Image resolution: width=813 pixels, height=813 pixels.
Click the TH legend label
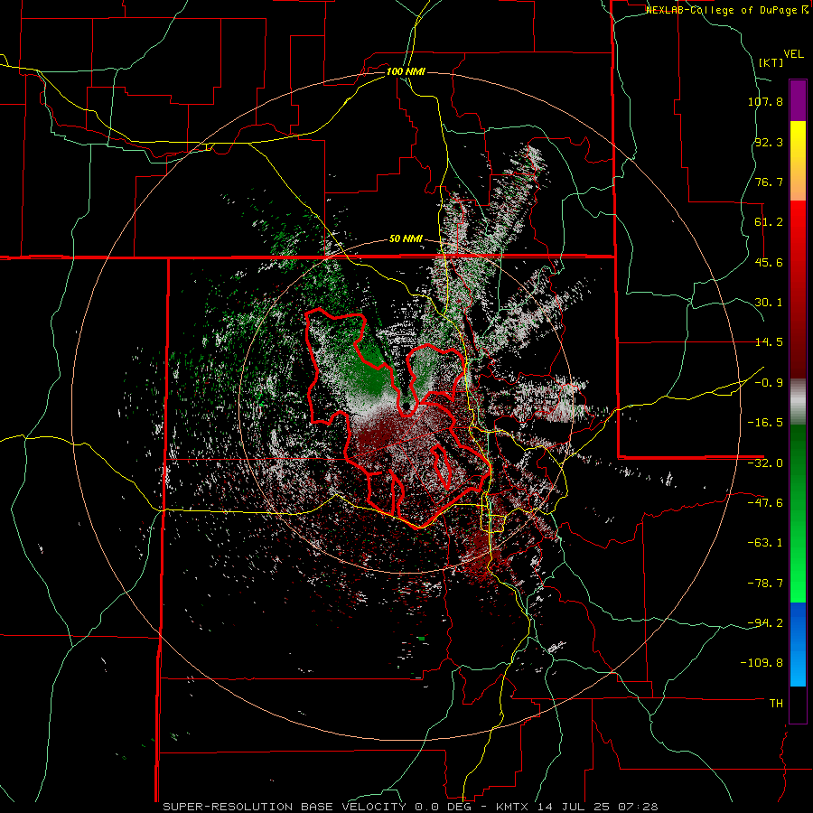pos(776,704)
